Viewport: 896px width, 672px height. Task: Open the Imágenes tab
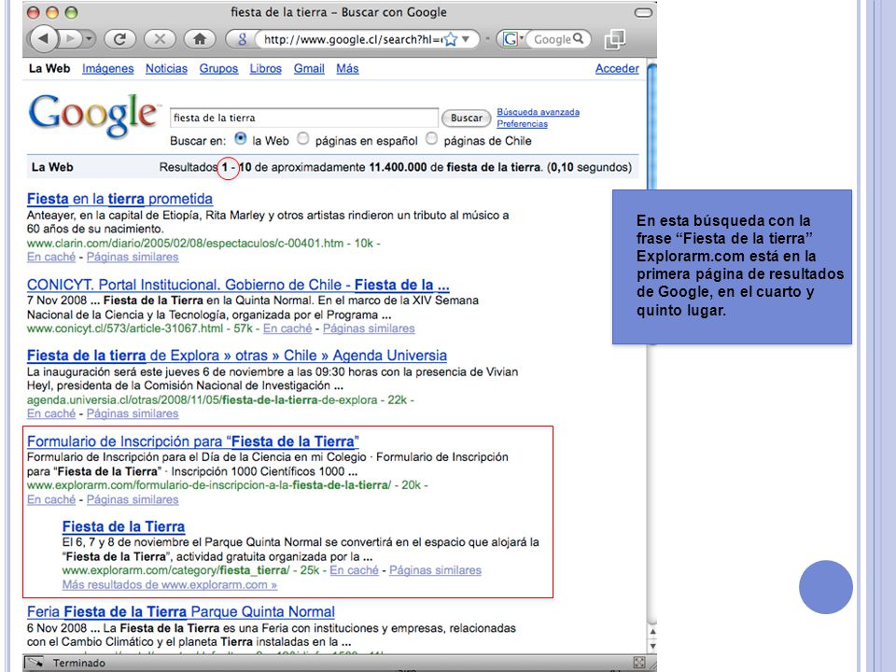pyautogui.click(x=107, y=68)
